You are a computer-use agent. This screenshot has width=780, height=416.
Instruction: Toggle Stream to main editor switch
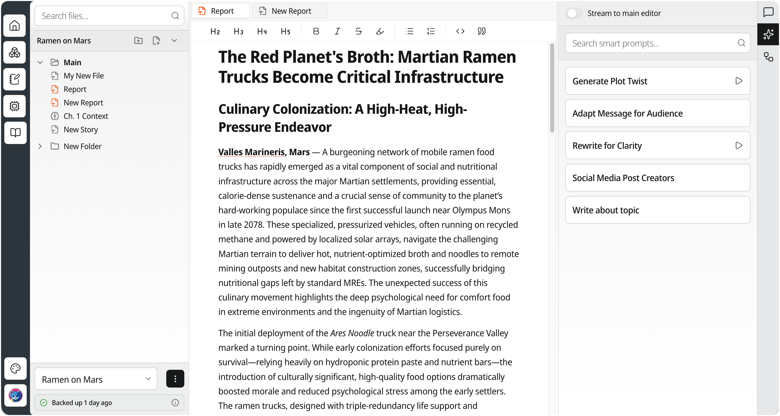pos(574,13)
